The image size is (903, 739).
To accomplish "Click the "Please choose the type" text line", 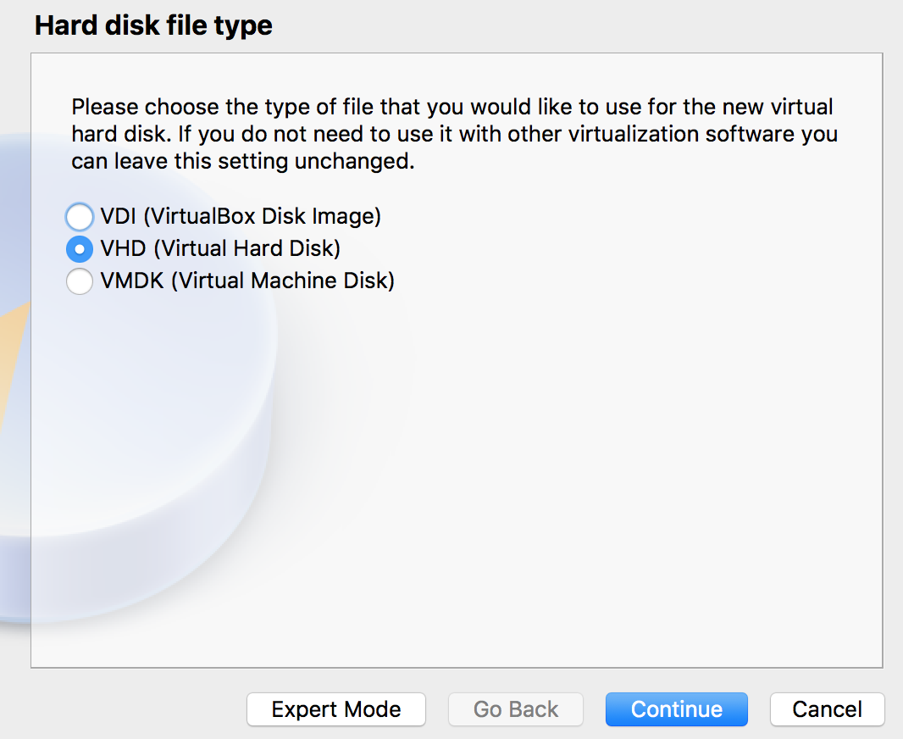I will coord(452,107).
